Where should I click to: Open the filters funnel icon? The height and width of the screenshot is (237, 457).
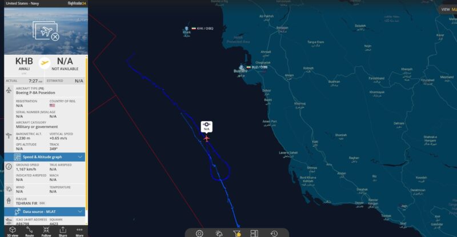pos(237,233)
